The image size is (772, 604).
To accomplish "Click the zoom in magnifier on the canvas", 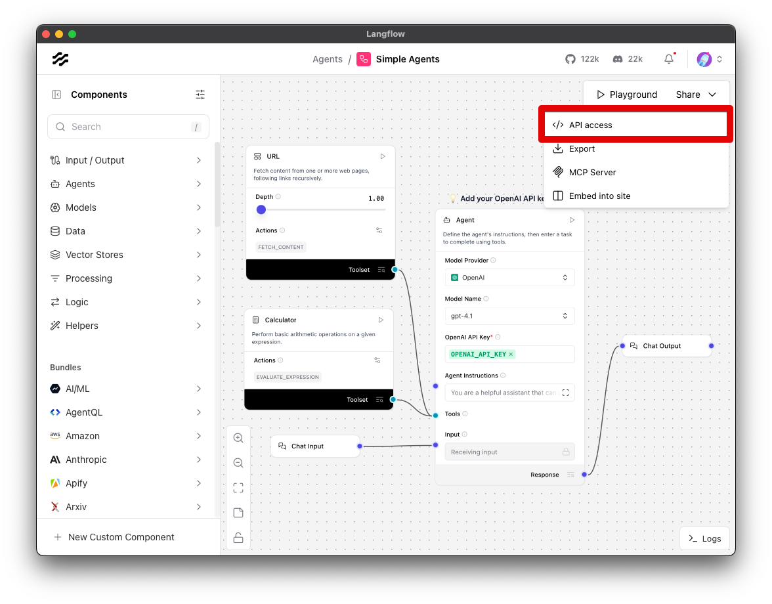I will pos(238,438).
